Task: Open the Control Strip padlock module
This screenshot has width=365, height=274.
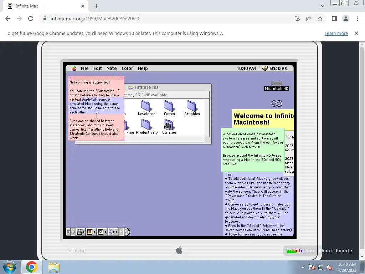Action: click(79, 232)
